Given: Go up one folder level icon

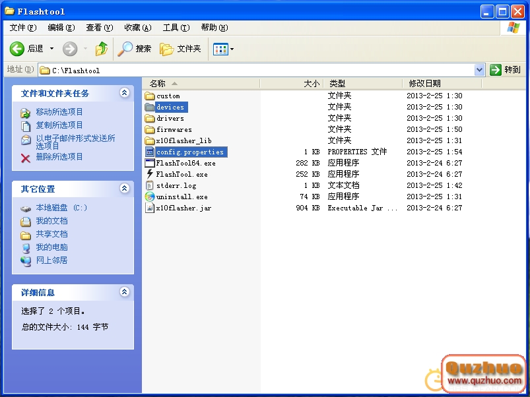Looking at the screenshot, I should 102,49.
